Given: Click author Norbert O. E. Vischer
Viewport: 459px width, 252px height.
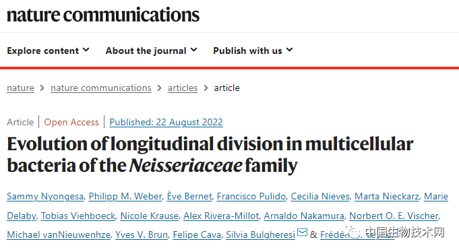Looking at the screenshot, I should click(394, 216).
